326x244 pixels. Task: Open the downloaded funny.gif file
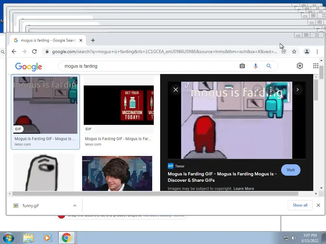click(31, 206)
